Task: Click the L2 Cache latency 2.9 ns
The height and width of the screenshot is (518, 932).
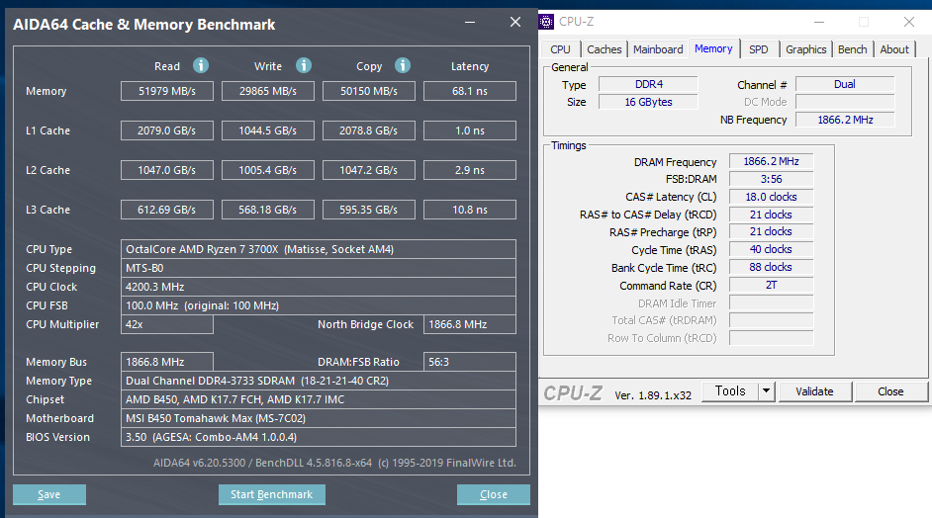Action: pyautogui.click(x=470, y=170)
